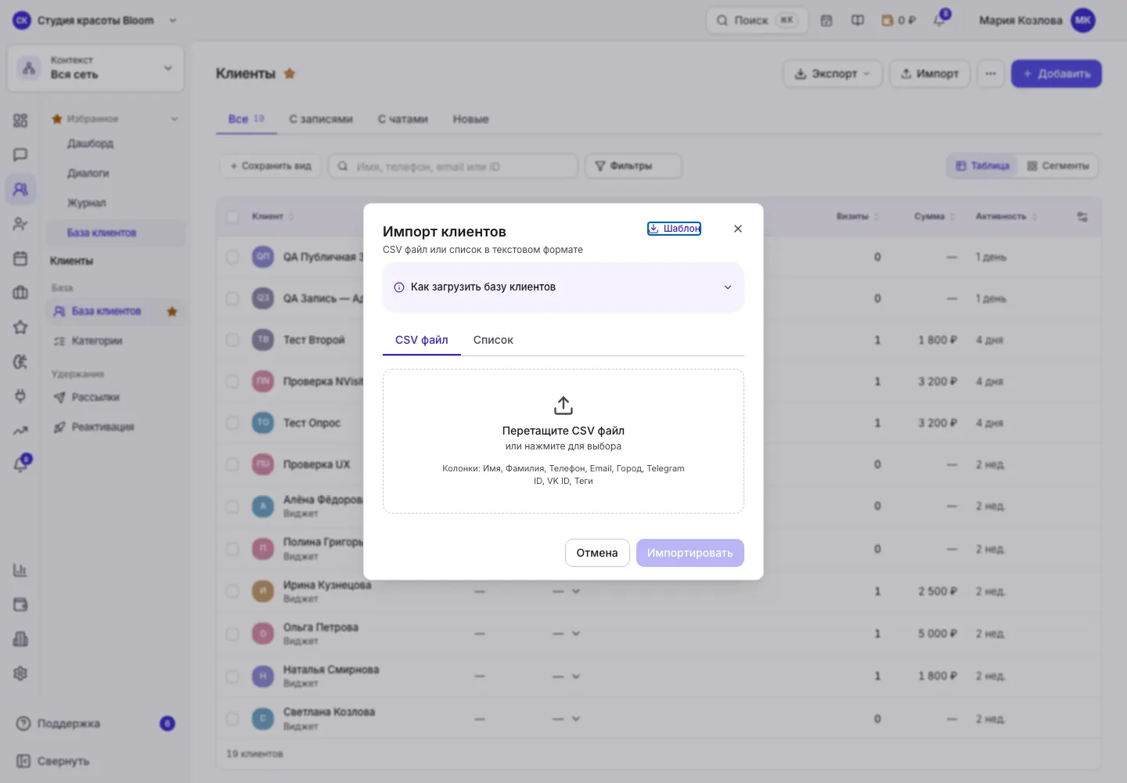
Task: Close the Импорт клиентов dialog
Action: [x=738, y=229]
